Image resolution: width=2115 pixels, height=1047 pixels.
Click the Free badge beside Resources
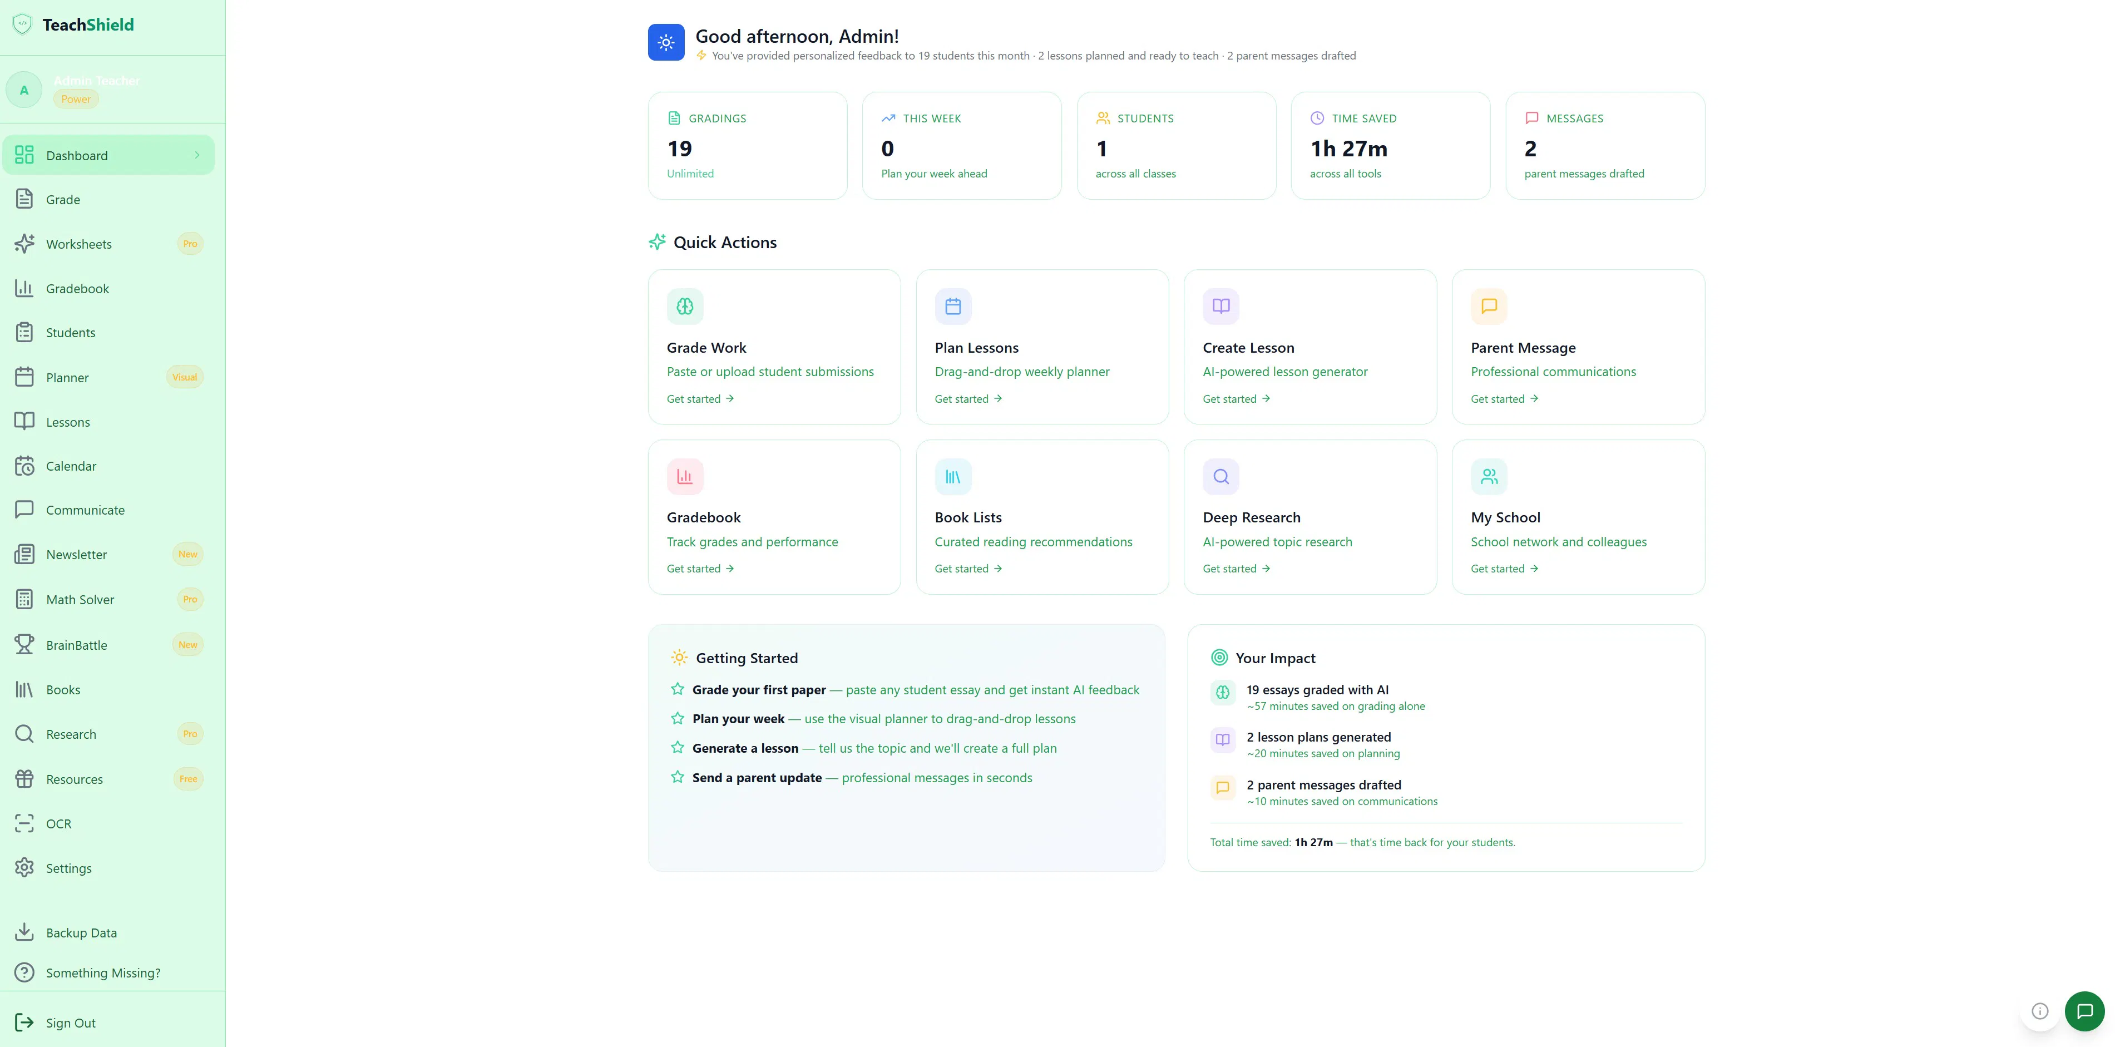[189, 779]
